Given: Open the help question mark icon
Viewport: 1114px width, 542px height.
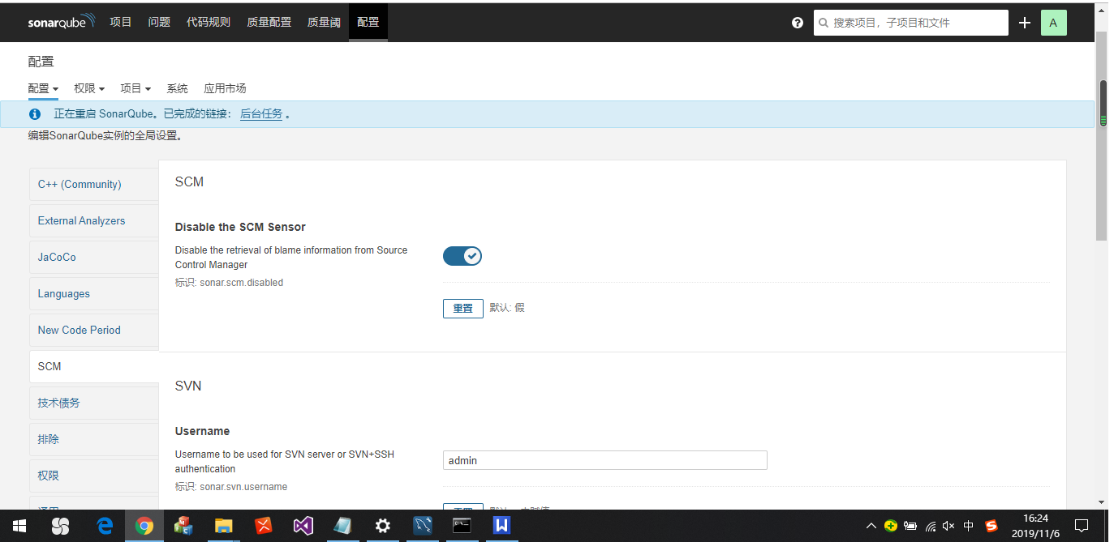Looking at the screenshot, I should click(x=798, y=23).
